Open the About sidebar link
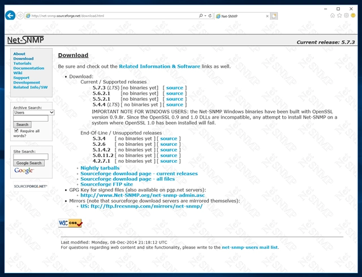The width and height of the screenshot is (362, 277). [19, 54]
